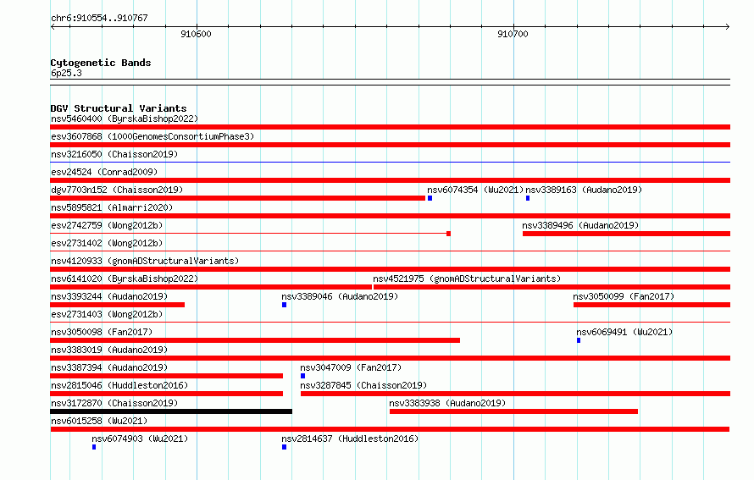The image size is (754, 480).
Task: Select nsv3387394 (Audano2019) label
Action: (x=109, y=367)
